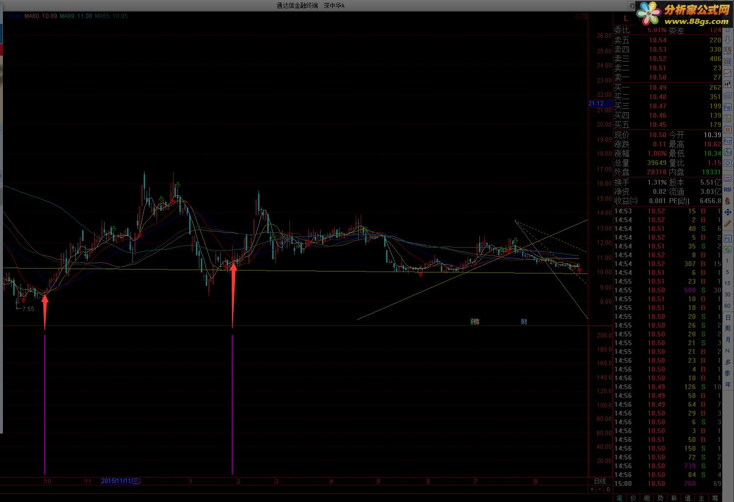Screen dimensions: 734x502
Task: Click the plus zoom button below chart
Action: pos(592,489)
